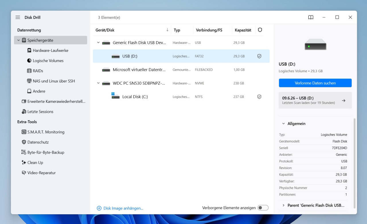Click the Video-Reparatur icon
This screenshot has height=224, width=367.
(x=24, y=173)
